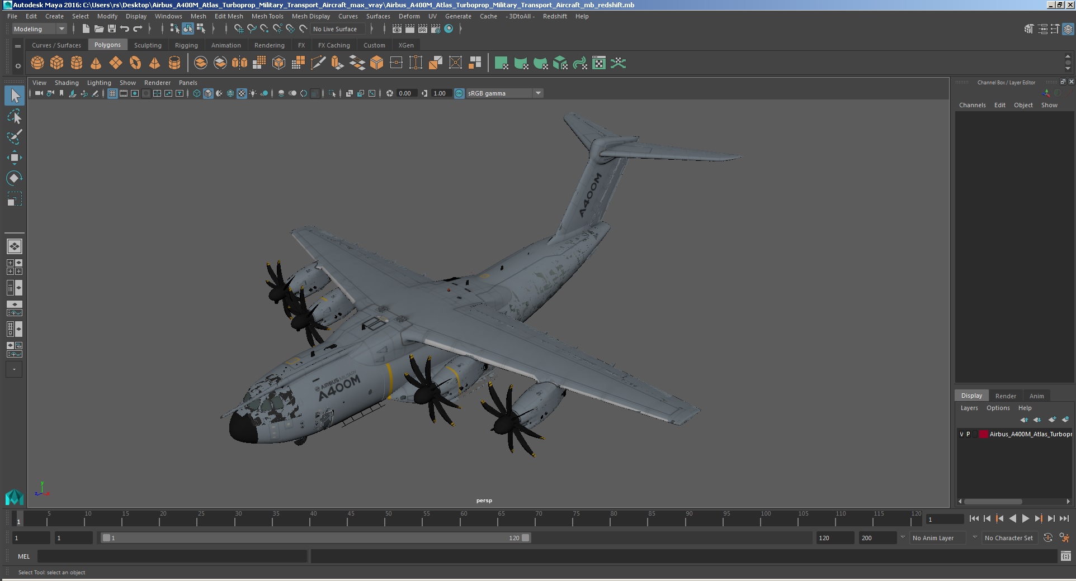Open the No Anim Layer dropdown
Viewport: 1076px width, 581px height.
point(938,538)
